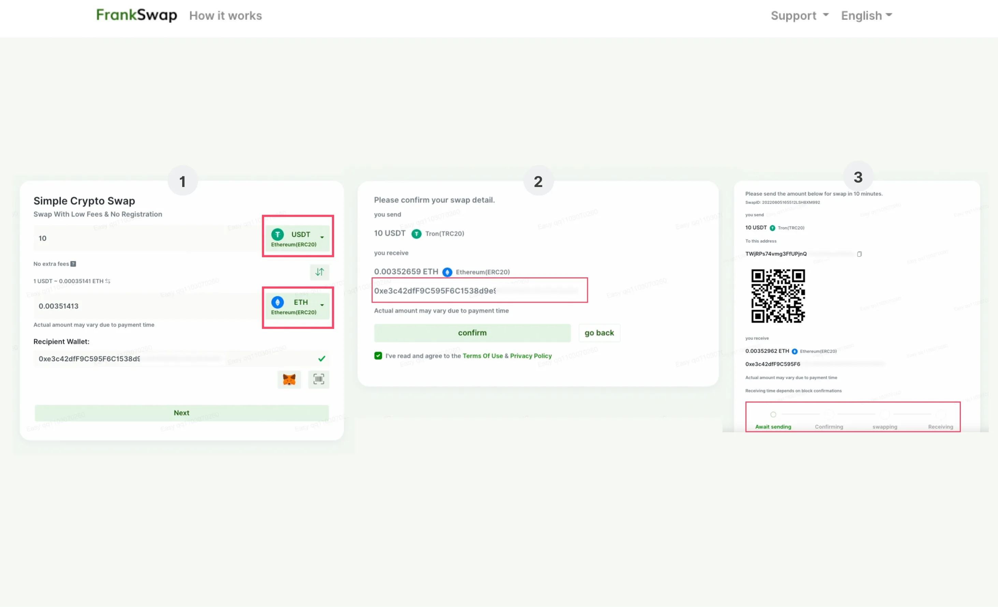
Task: Click the Next button in step 1
Action: [181, 412]
